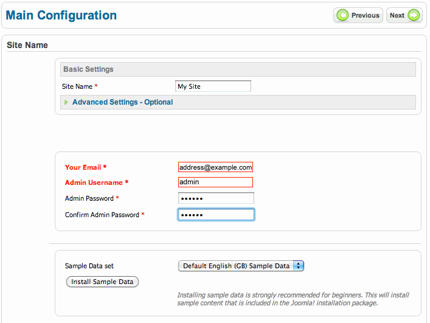
Task: Focus the Confirm Admin Password field
Action: (216, 214)
